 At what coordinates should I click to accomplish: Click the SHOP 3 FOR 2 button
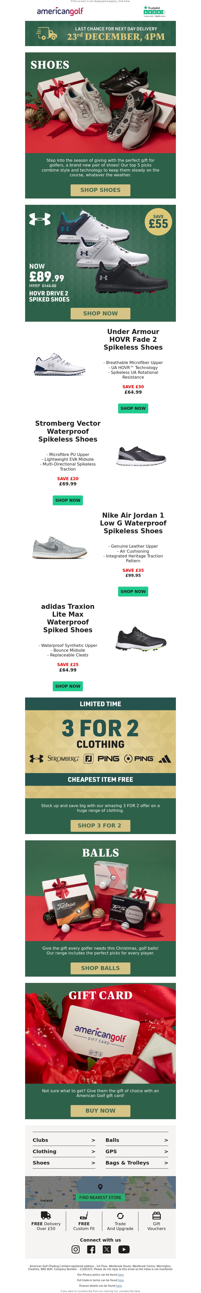99,825
